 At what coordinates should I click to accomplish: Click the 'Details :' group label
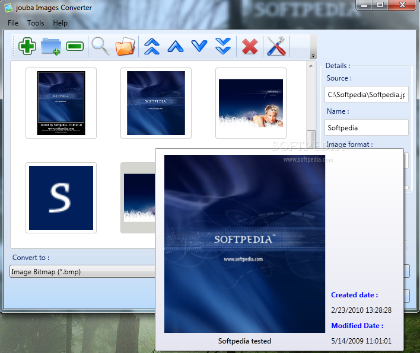tap(338, 66)
